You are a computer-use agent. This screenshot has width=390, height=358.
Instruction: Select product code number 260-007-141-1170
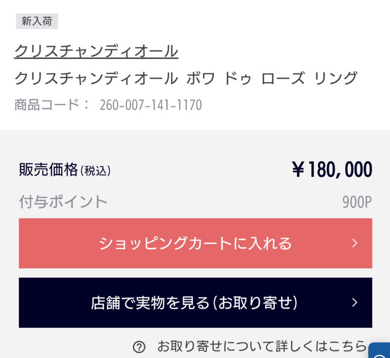[151, 105]
